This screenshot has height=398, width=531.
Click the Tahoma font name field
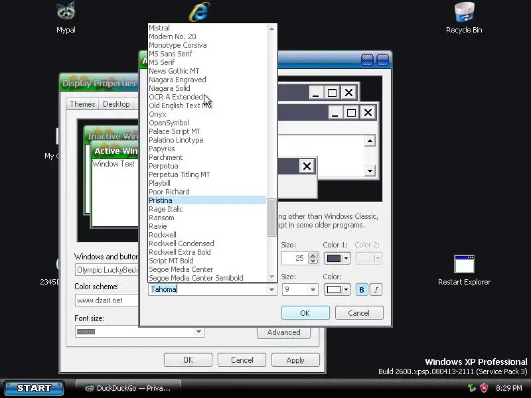tap(208, 290)
